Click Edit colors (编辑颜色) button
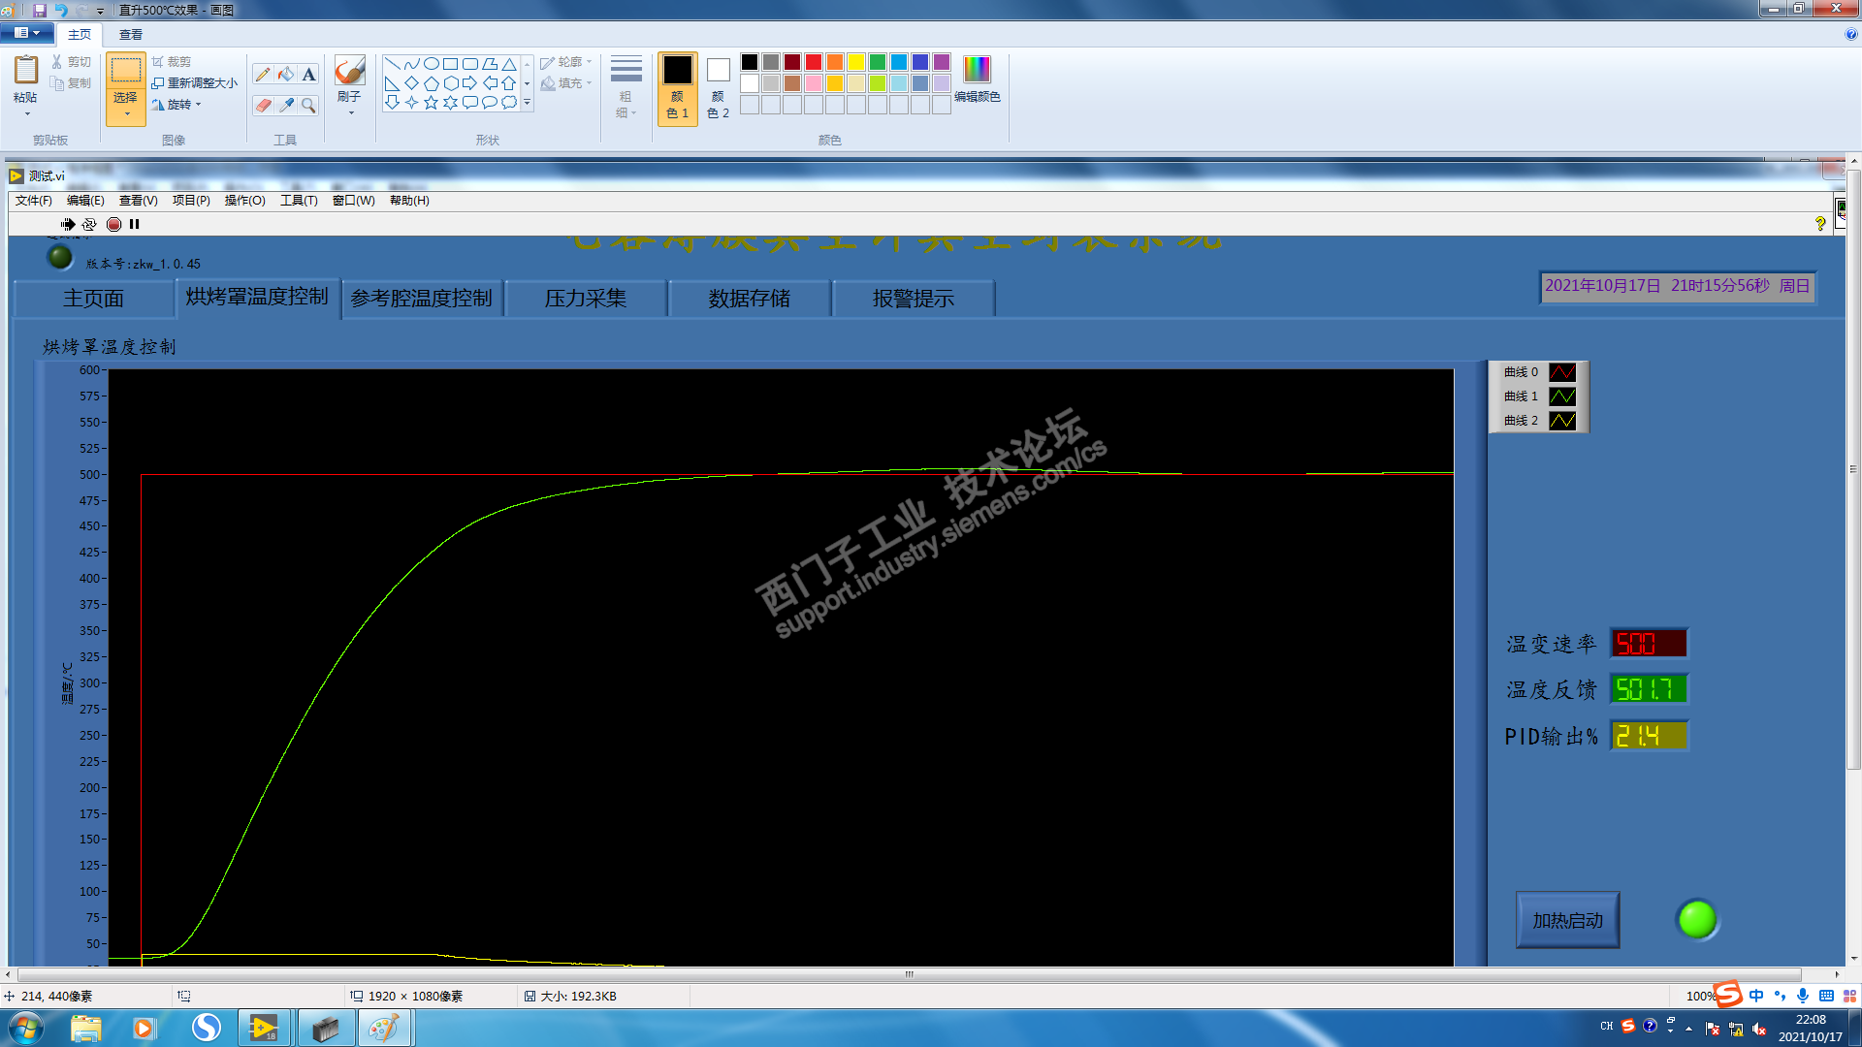 (977, 79)
